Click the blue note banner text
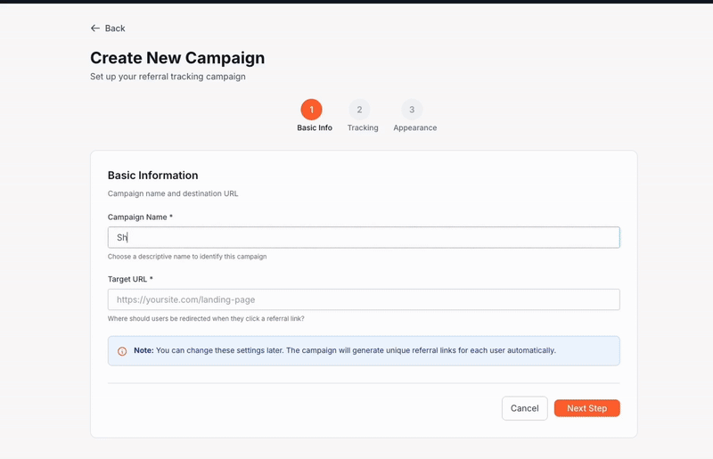Viewport: 713px width, 459px height. click(355, 350)
